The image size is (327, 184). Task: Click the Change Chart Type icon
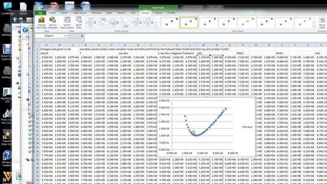[x=41, y=22]
